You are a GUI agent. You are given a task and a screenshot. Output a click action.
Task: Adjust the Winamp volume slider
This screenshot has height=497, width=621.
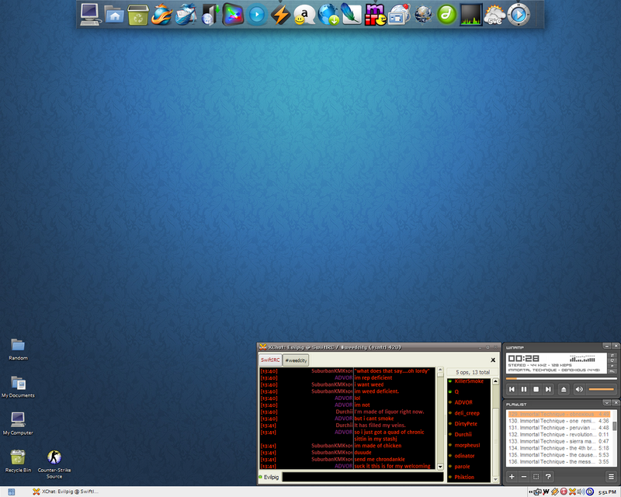[602, 388]
